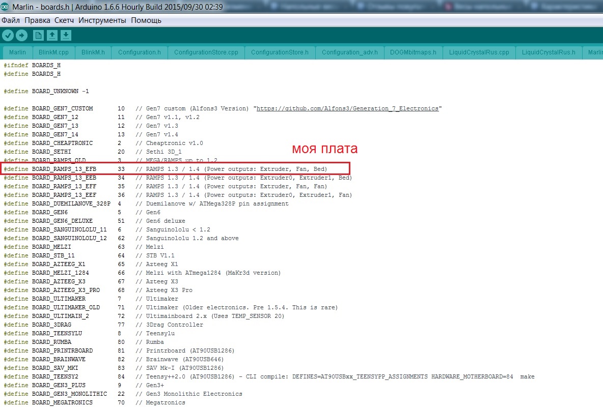This screenshot has width=603, height=409.
Task: Click the BOARD_GEN7_13 identifier
Action: 55,126
